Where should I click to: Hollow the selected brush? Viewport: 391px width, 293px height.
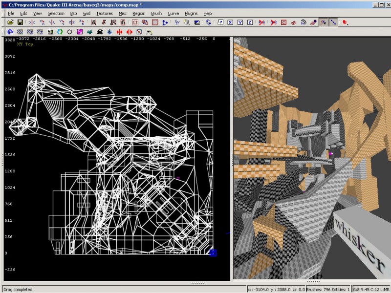point(155,22)
